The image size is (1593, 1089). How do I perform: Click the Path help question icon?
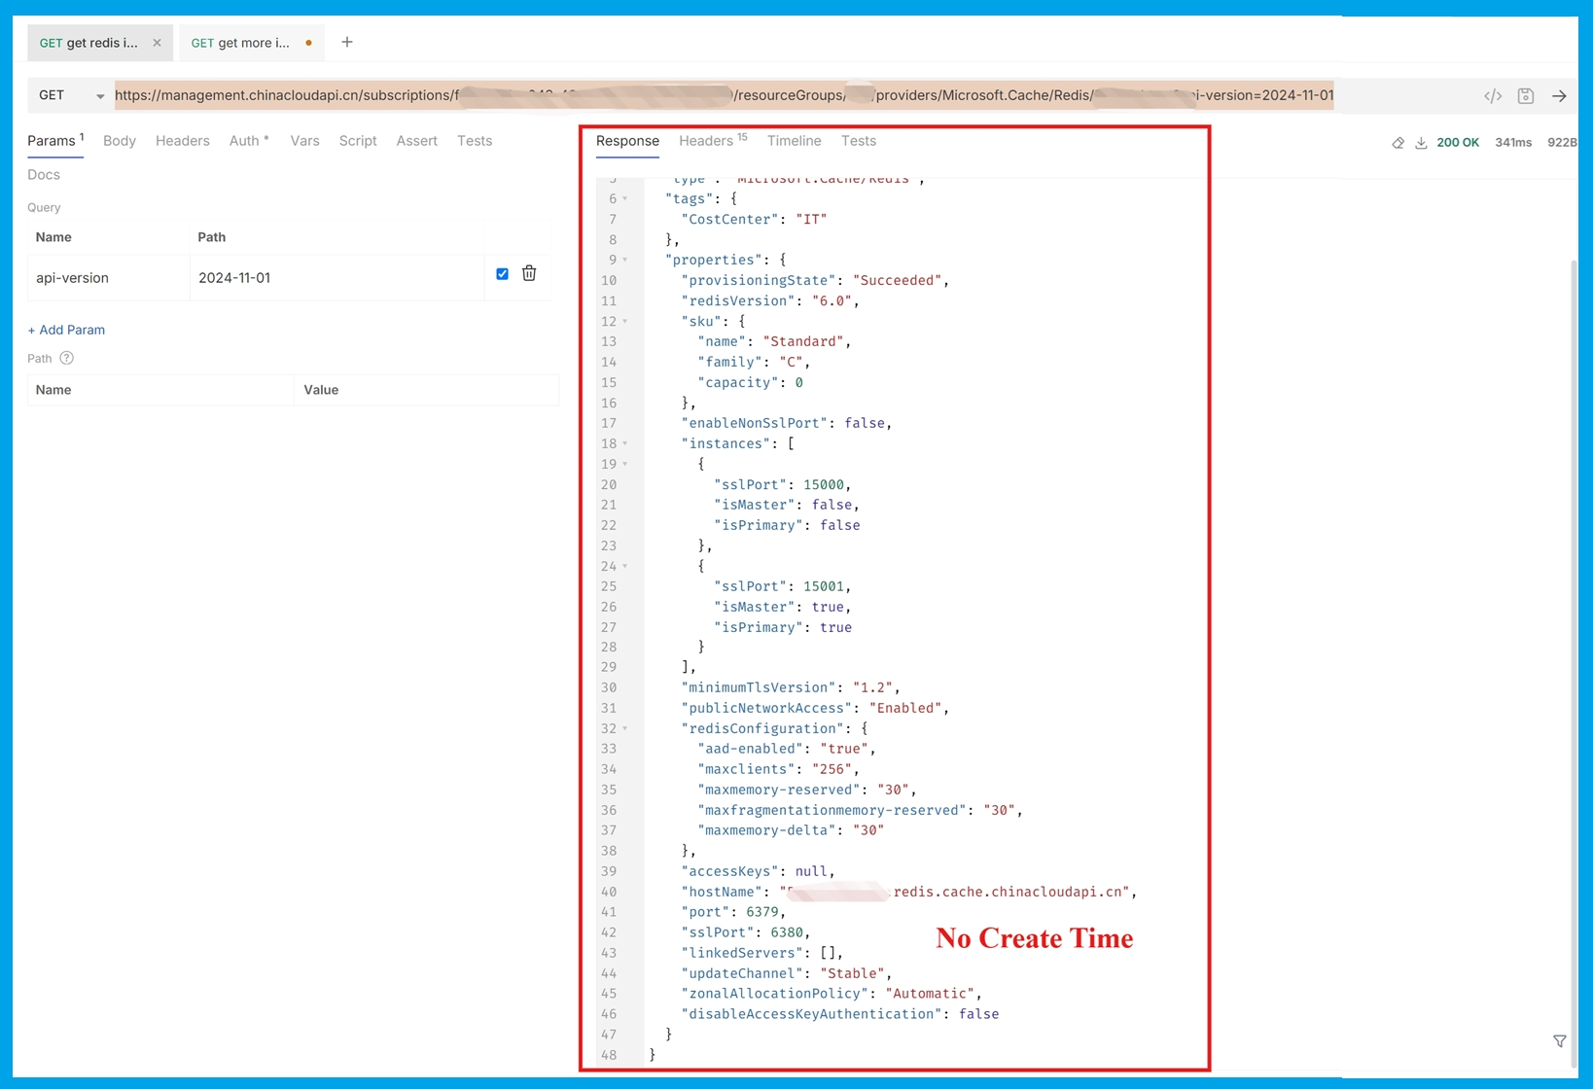tap(67, 358)
